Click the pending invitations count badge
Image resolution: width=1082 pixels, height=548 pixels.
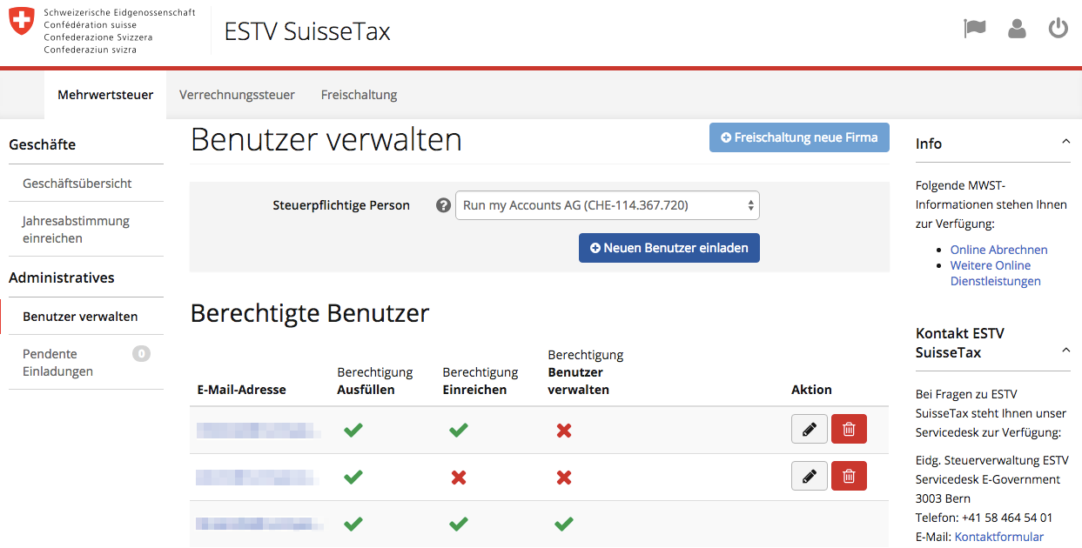tap(141, 354)
